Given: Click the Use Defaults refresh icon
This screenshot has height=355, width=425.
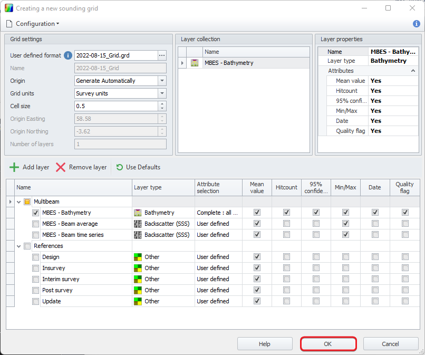Looking at the screenshot, I should pyautogui.click(x=120, y=167).
